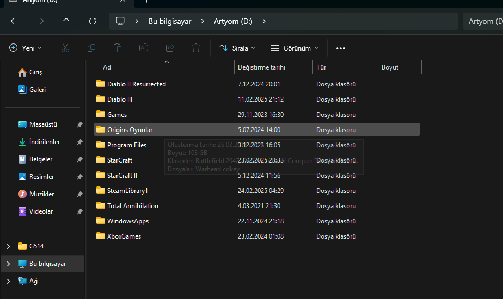Click Bu bilgisayar in the address breadcrumb
This screenshot has height=299, width=503.
169,21
